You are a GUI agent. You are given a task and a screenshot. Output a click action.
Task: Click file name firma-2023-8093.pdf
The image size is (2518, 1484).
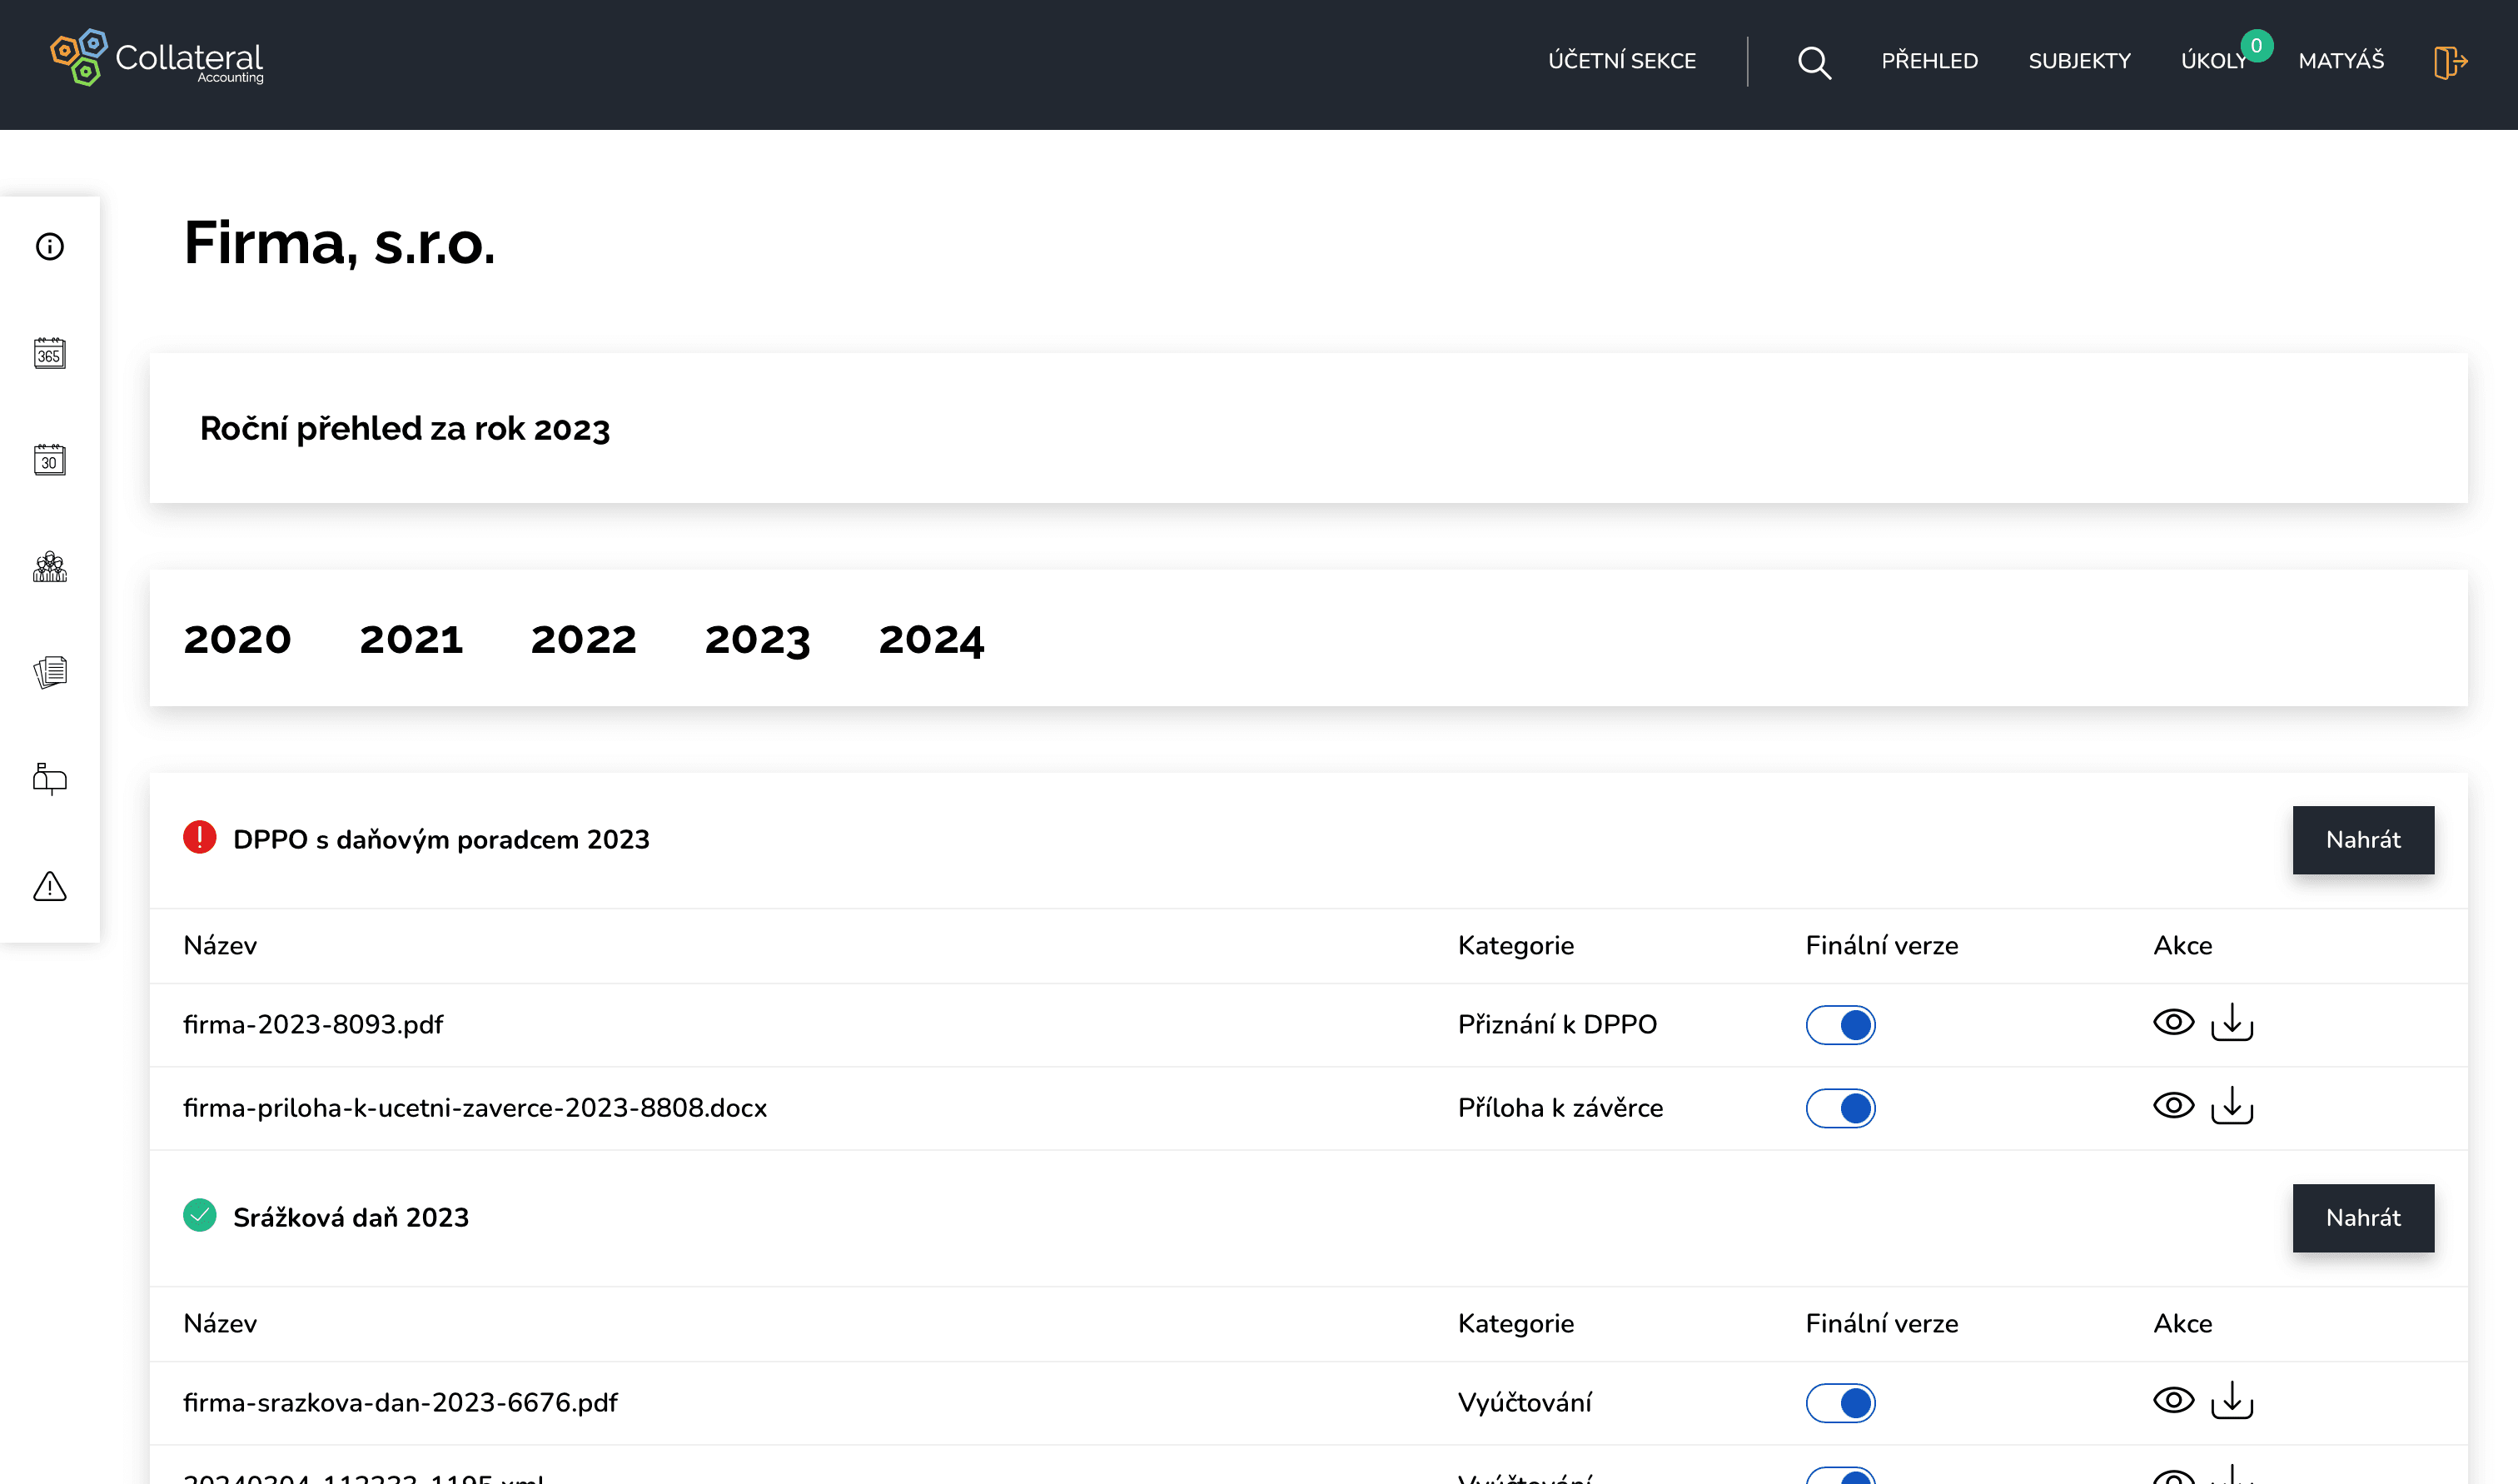(313, 1025)
